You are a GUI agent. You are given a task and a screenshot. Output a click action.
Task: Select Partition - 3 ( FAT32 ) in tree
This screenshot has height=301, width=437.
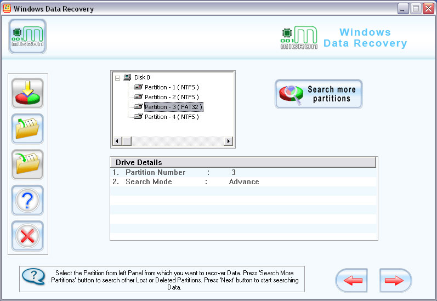click(173, 107)
